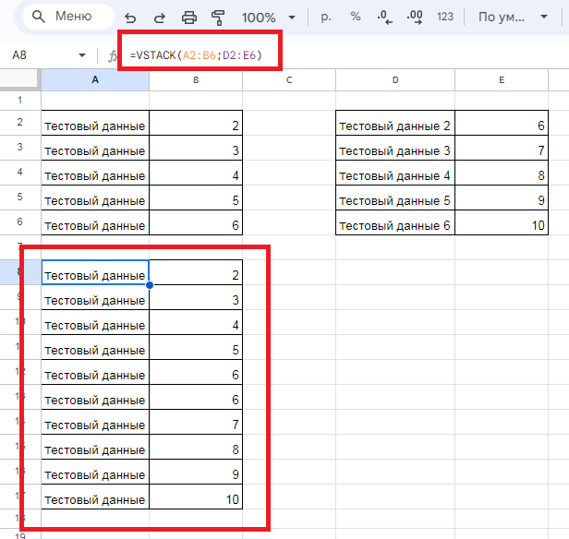This screenshot has width=569, height=539.
Task: Select column A header
Action: pos(95,79)
